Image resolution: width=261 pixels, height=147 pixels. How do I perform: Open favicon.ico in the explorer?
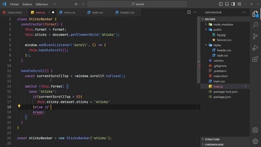(224, 40)
